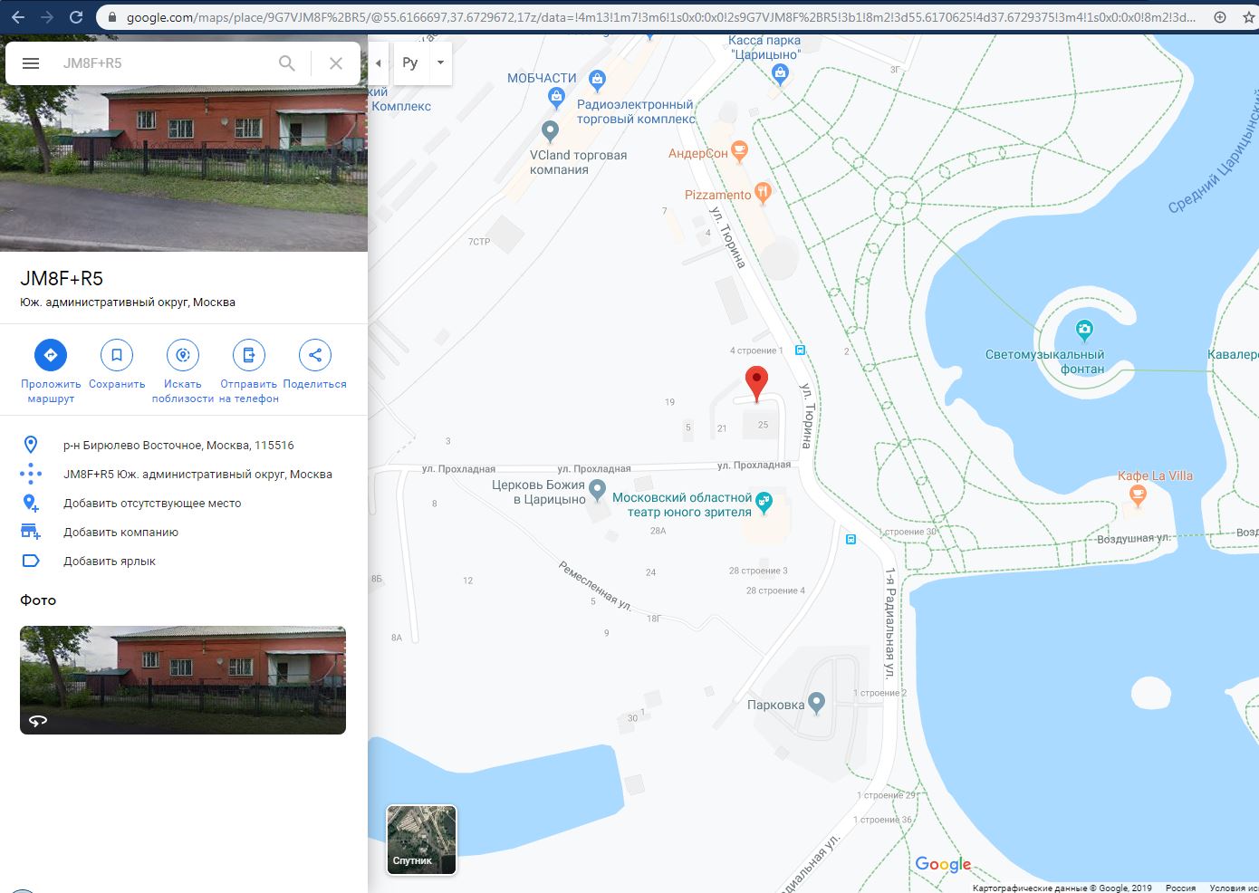Image resolution: width=1259 pixels, height=893 pixels.
Task: Select 'Добавить ярлык' option
Action: [x=110, y=562]
